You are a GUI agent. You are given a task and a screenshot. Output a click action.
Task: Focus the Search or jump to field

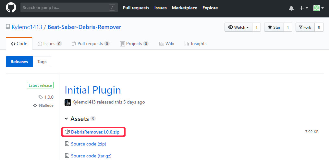(69, 8)
